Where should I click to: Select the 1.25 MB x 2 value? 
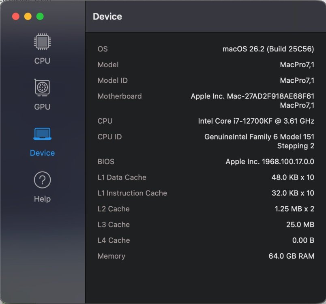[x=294, y=209]
